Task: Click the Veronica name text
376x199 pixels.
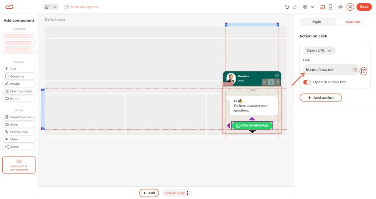Action: tap(243, 76)
